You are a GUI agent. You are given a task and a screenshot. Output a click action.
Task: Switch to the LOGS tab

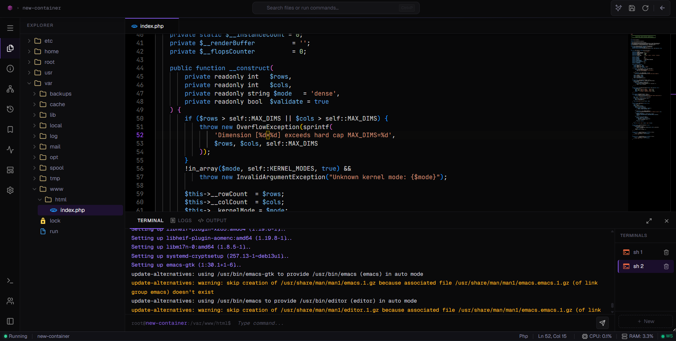(x=181, y=220)
